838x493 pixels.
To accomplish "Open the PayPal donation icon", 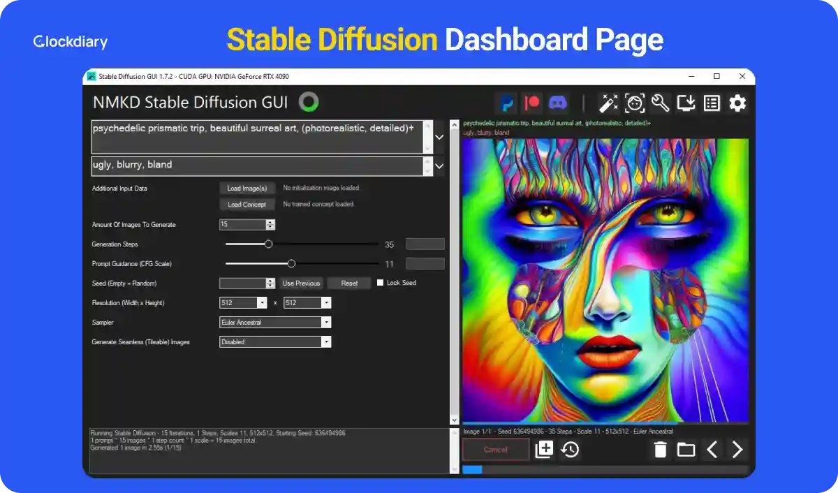I will pyautogui.click(x=506, y=103).
